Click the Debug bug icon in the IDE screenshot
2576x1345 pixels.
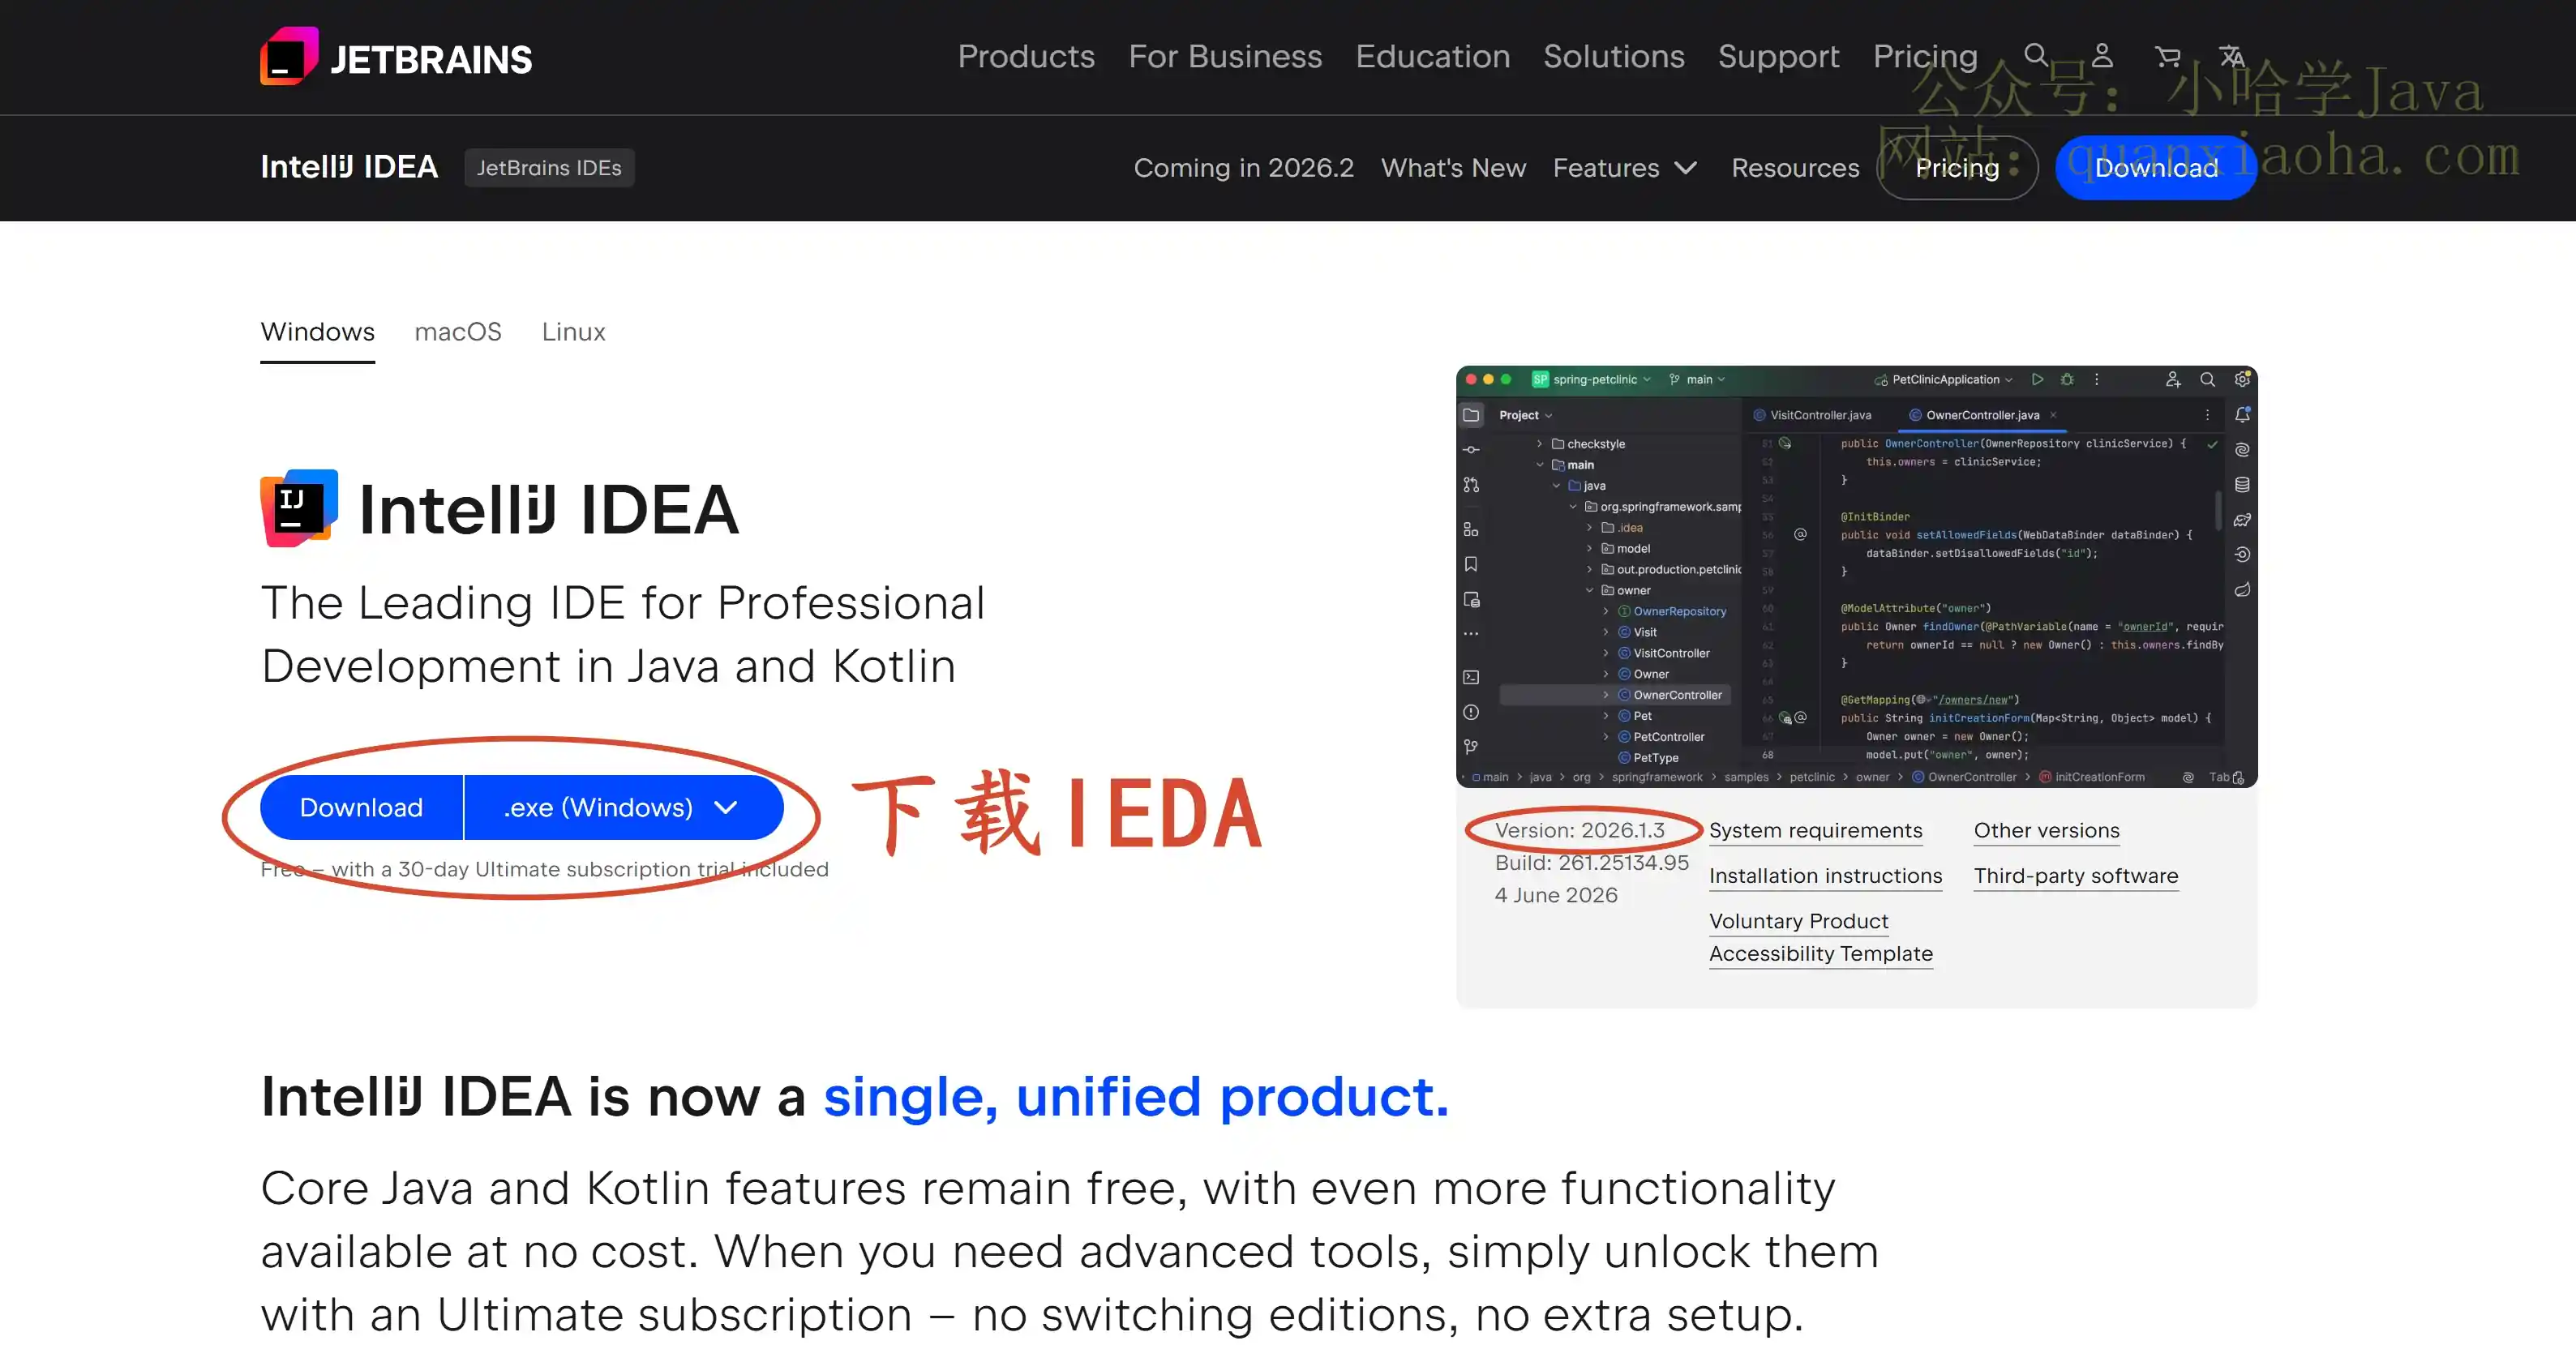click(2067, 379)
